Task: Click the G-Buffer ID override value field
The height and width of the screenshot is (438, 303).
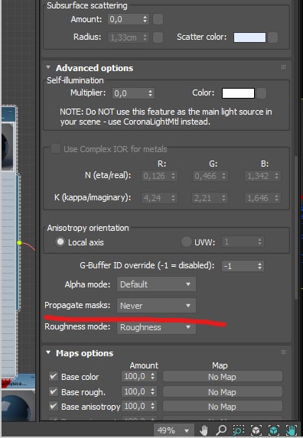Action: click(239, 266)
